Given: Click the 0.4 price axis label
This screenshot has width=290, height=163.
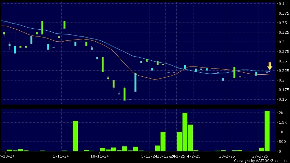Looking at the screenshot, I should (281, 4).
